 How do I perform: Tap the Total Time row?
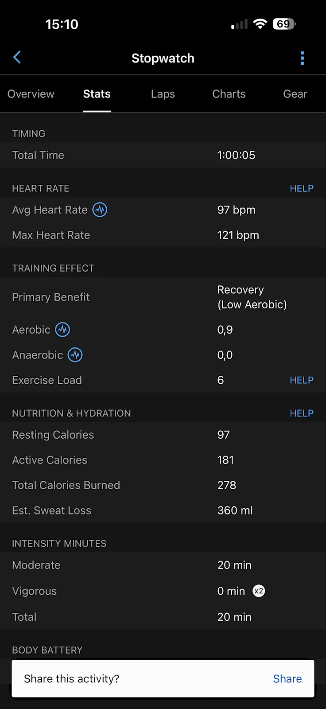(163, 155)
